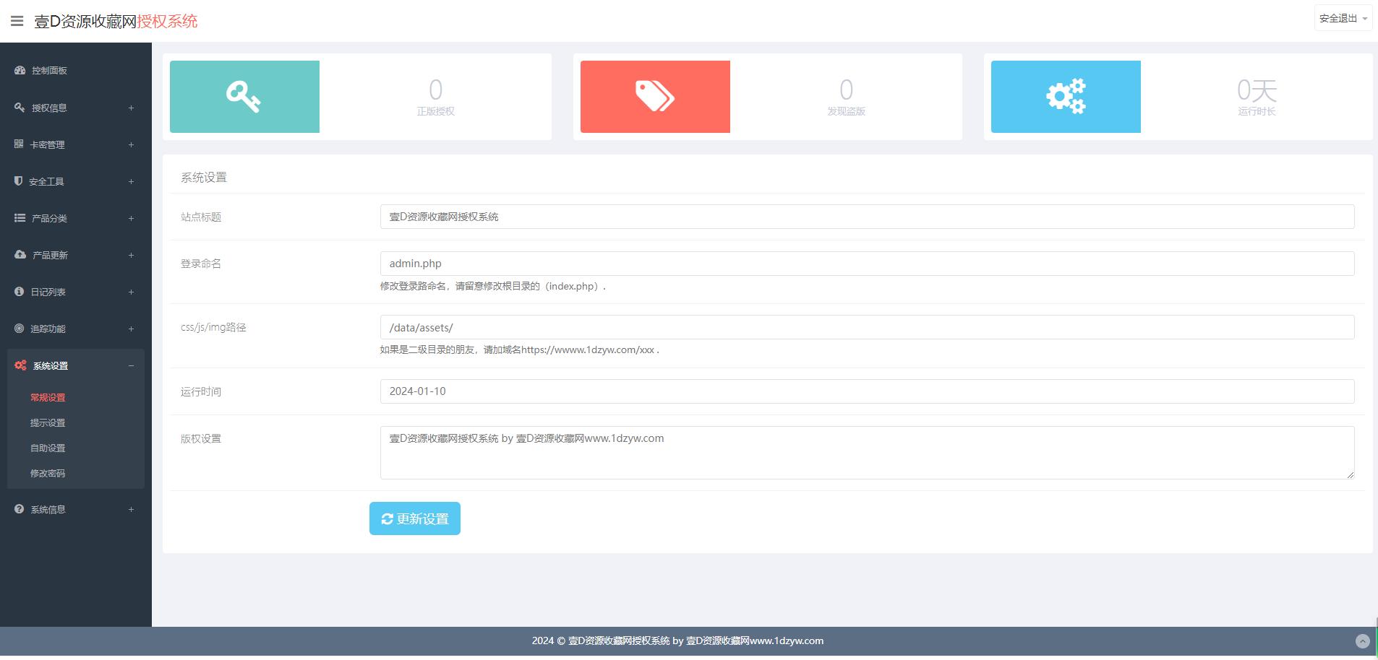Click the 站点标题 input field
This screenshot has height=660, width=1378.
pyautogui.click(x=868, y=217)
